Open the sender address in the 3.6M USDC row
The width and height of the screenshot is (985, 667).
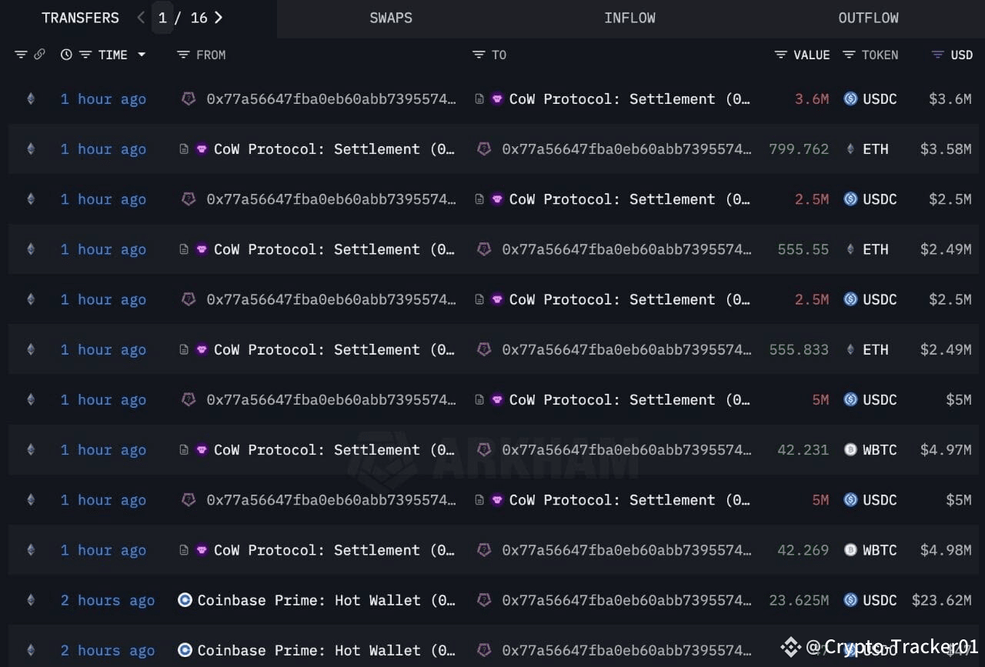pos(331,98)
